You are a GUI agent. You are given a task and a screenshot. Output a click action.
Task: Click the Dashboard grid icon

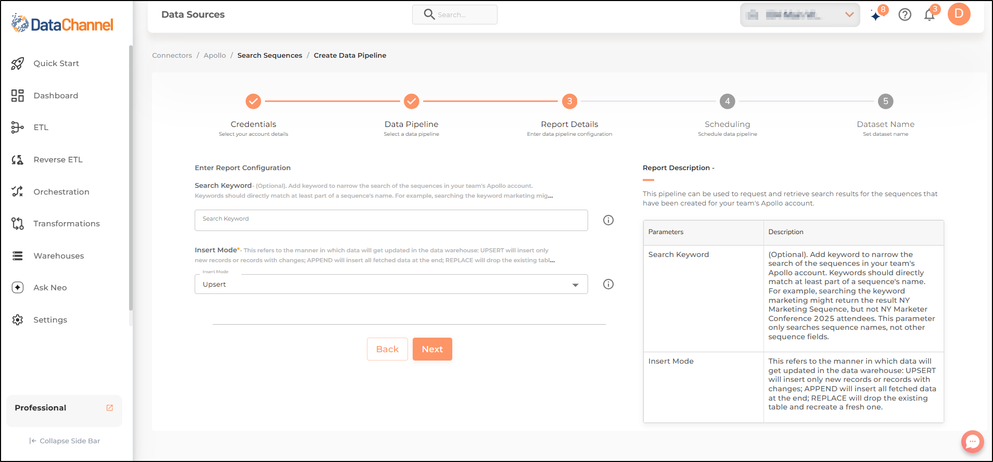pyautogui.click(x=18, y=96)
